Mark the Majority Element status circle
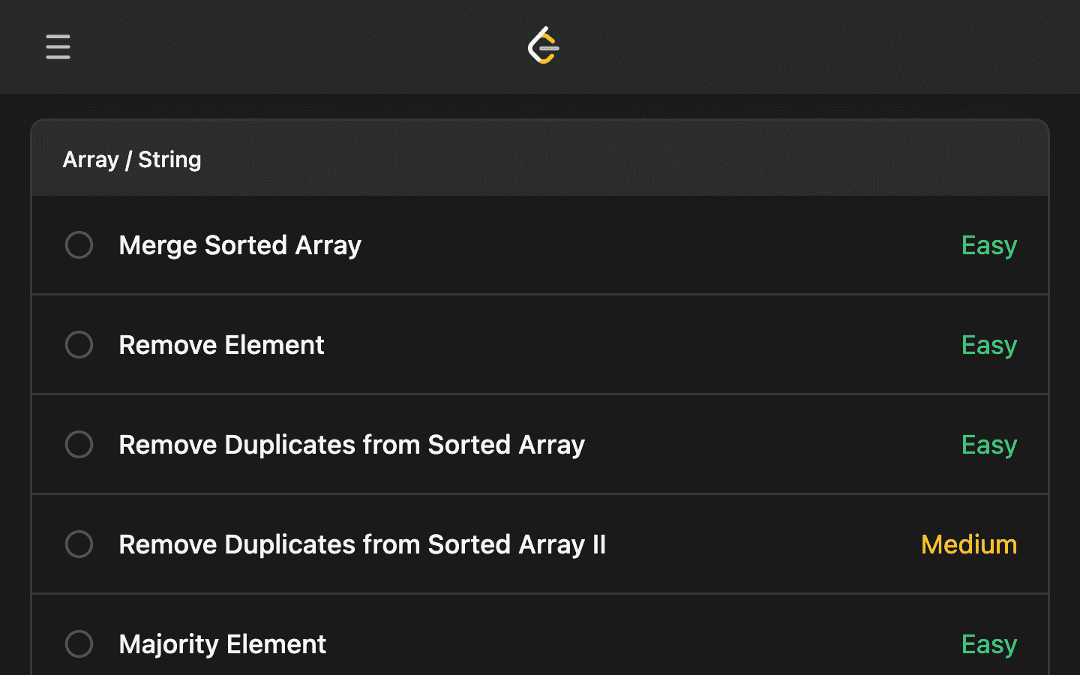The height and width of the screenshot is (675, 1080). tap(79, 643)
